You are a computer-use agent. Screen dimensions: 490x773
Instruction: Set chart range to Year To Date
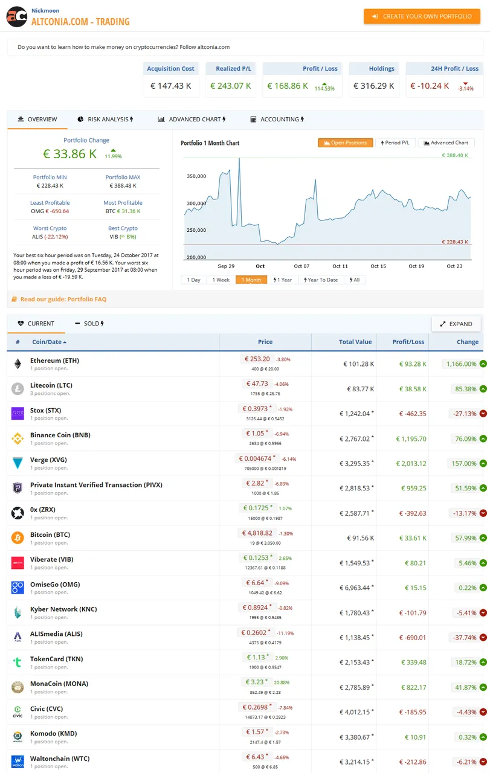click(x=321, y=280)
